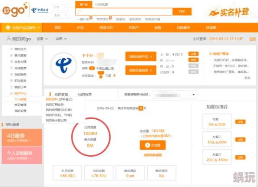Image resolution: width=258 pixels, height=187 pixels.
Task: Click the 我的优惠信息 button
Action: click(141, 70)
